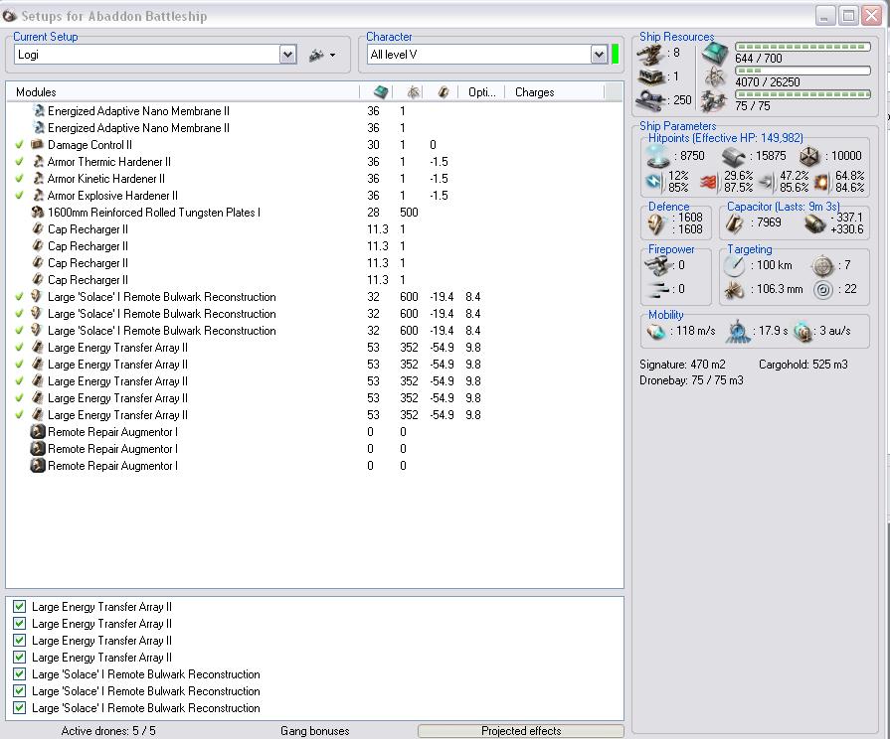Viewport: 890px width, 739px height.
Task: Uncheck first projected 'Solace' Remote Bulwark Reconstruction
Action: [19, 674]
